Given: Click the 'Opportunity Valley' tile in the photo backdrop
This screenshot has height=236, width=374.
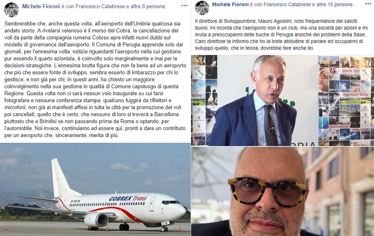Looking at the screenshot, I should pyautogui.click(x=355, y=95).
